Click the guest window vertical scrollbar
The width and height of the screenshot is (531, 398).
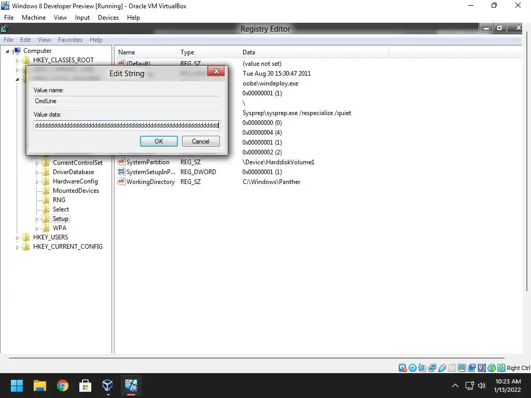coord(527,162)
